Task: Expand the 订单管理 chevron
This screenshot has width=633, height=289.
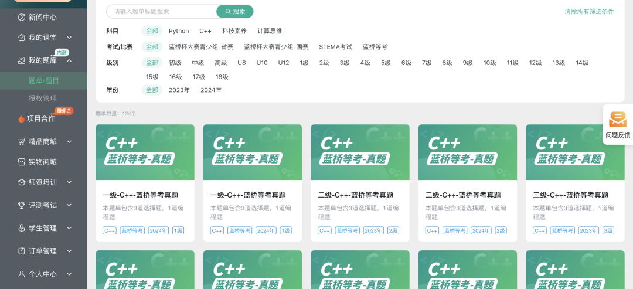Action: tap(69, 251)
